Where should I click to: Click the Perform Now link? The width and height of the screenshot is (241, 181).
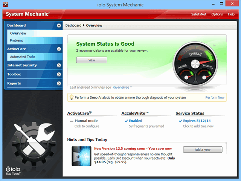[215, 98]
